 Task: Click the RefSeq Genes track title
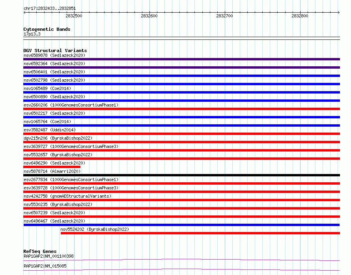[x=40, y=251]
